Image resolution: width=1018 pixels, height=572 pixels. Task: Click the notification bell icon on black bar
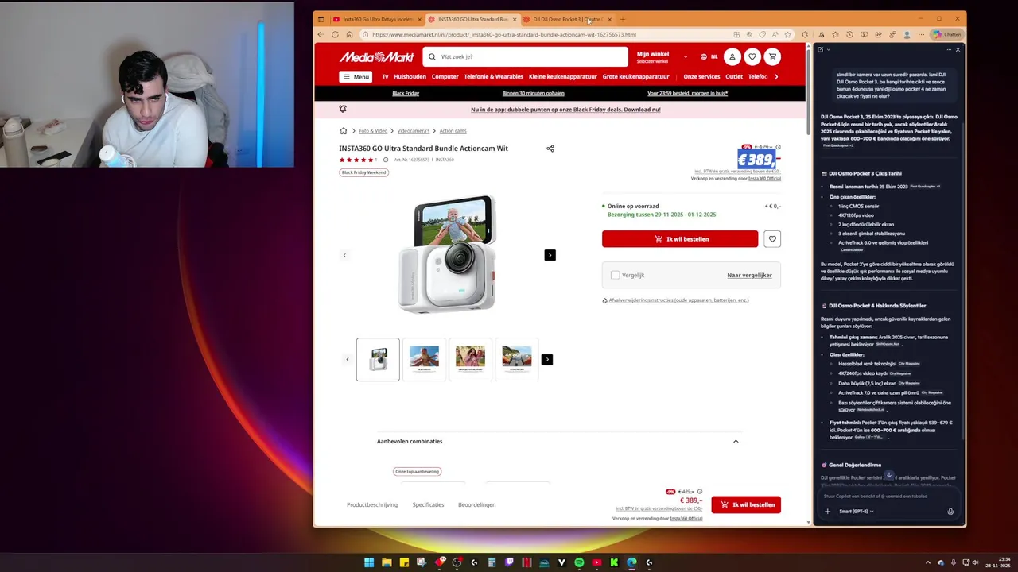point(343,109)
